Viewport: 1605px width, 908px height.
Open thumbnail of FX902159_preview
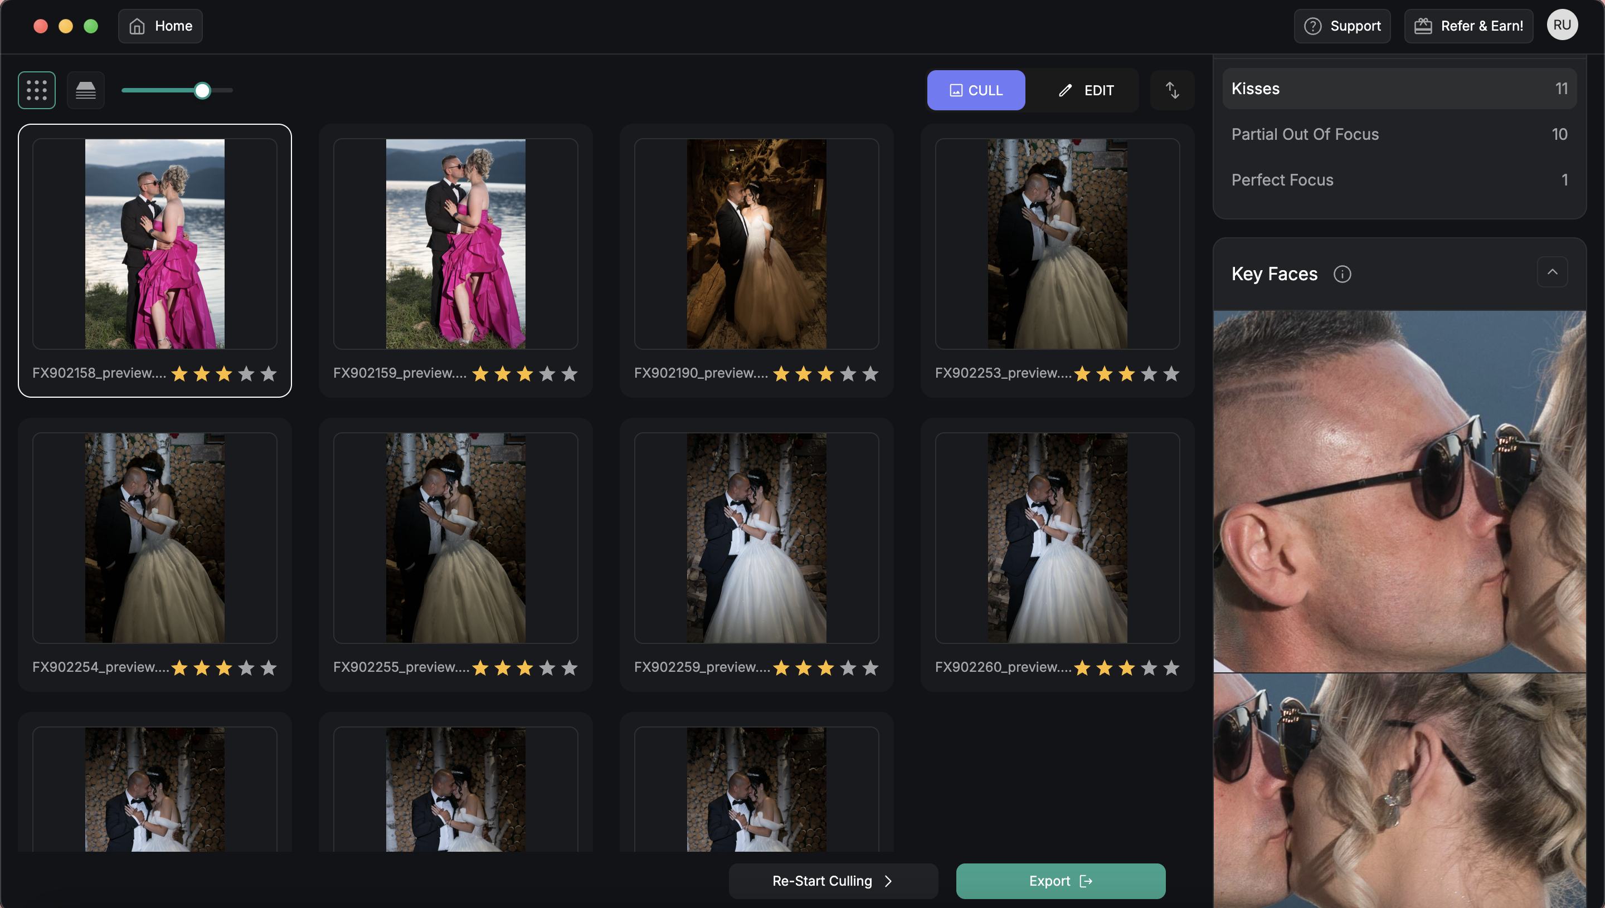click(x=455, y=244)
